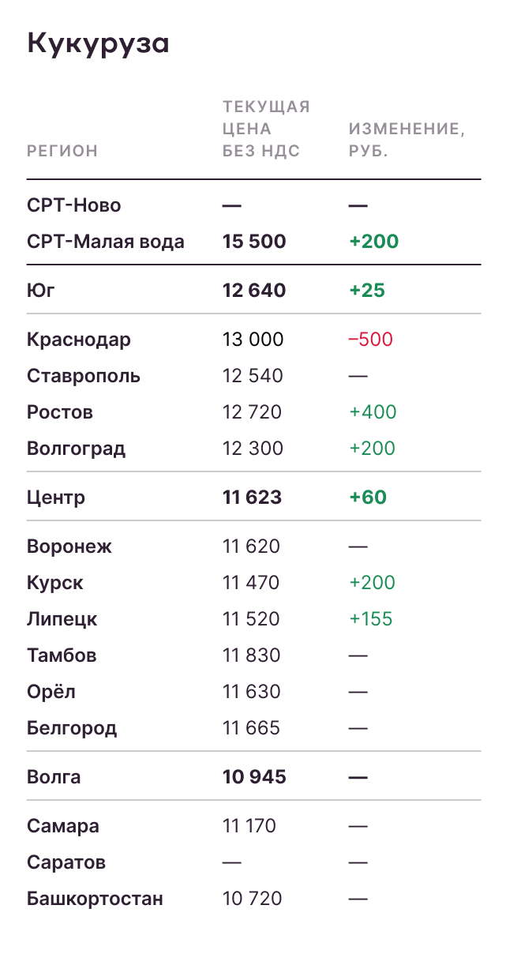
Task: Select the Белгород region
Action: pos(72,728)
